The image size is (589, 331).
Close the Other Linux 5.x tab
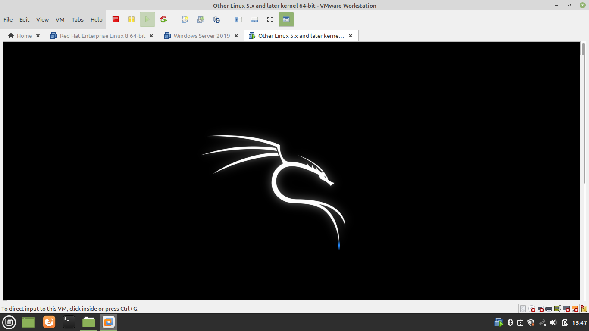[x=351, y=36]
